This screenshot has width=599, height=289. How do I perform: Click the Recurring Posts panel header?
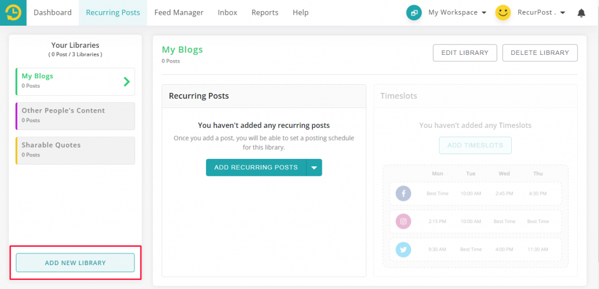264,96
